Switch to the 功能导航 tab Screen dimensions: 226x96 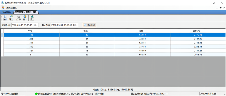[7, 12]
